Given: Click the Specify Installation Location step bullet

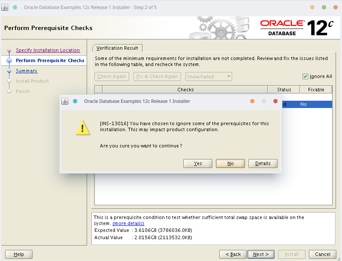Looking at the screenshot, I should (9, 50).
